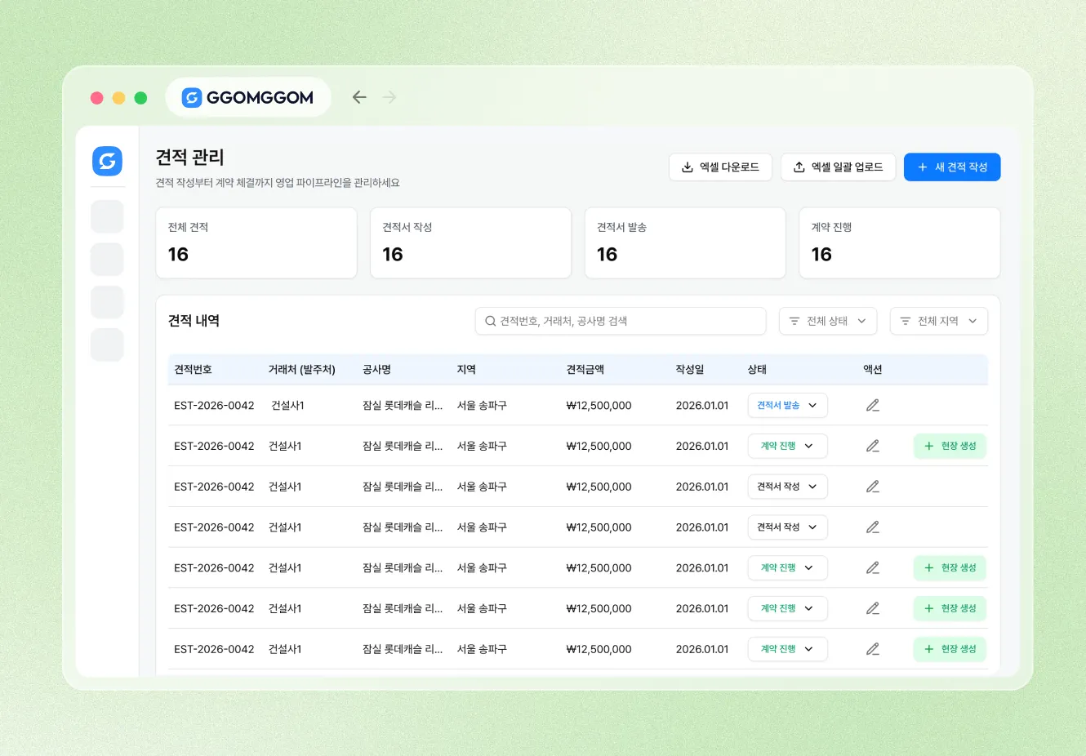Click the 지역 column header

pos(466,370)
